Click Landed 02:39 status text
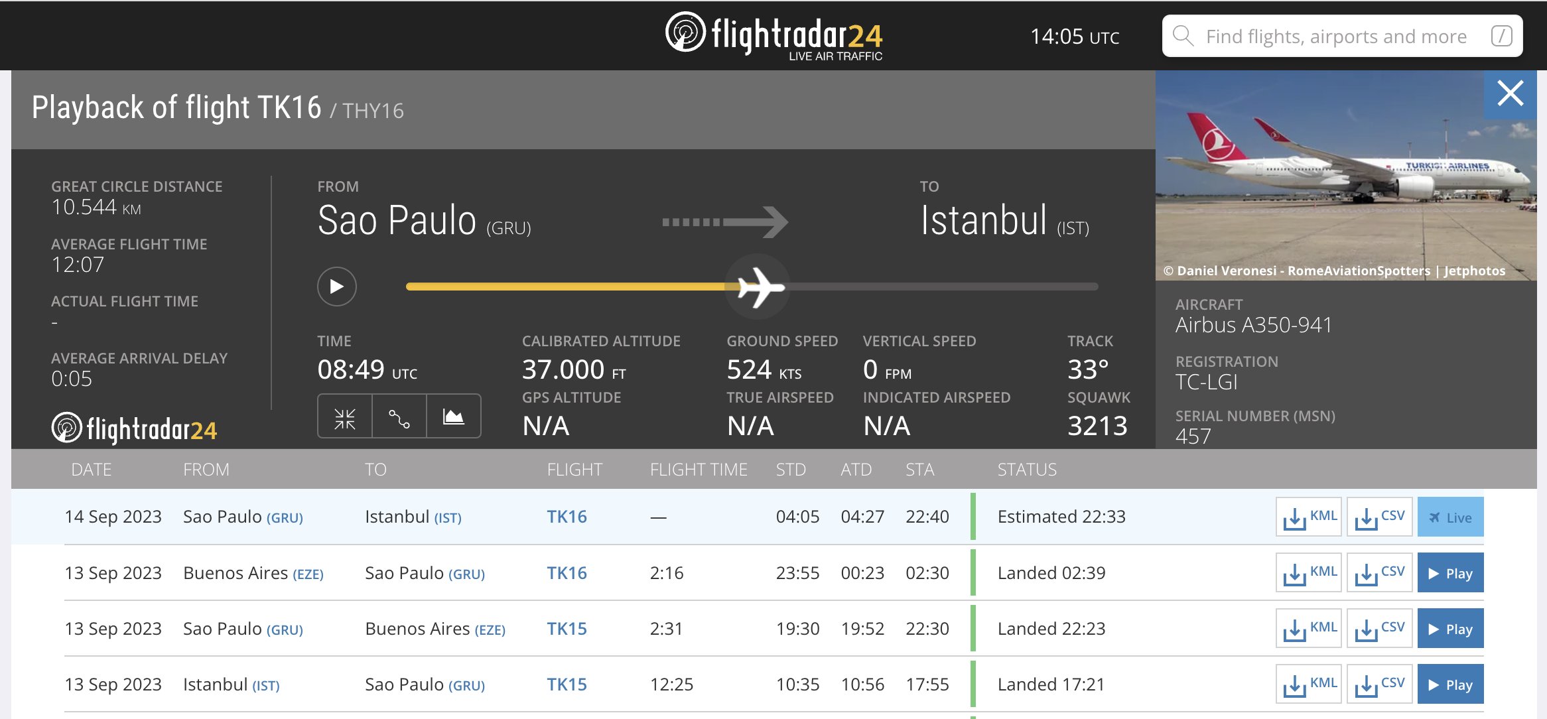 point(1051,572)
